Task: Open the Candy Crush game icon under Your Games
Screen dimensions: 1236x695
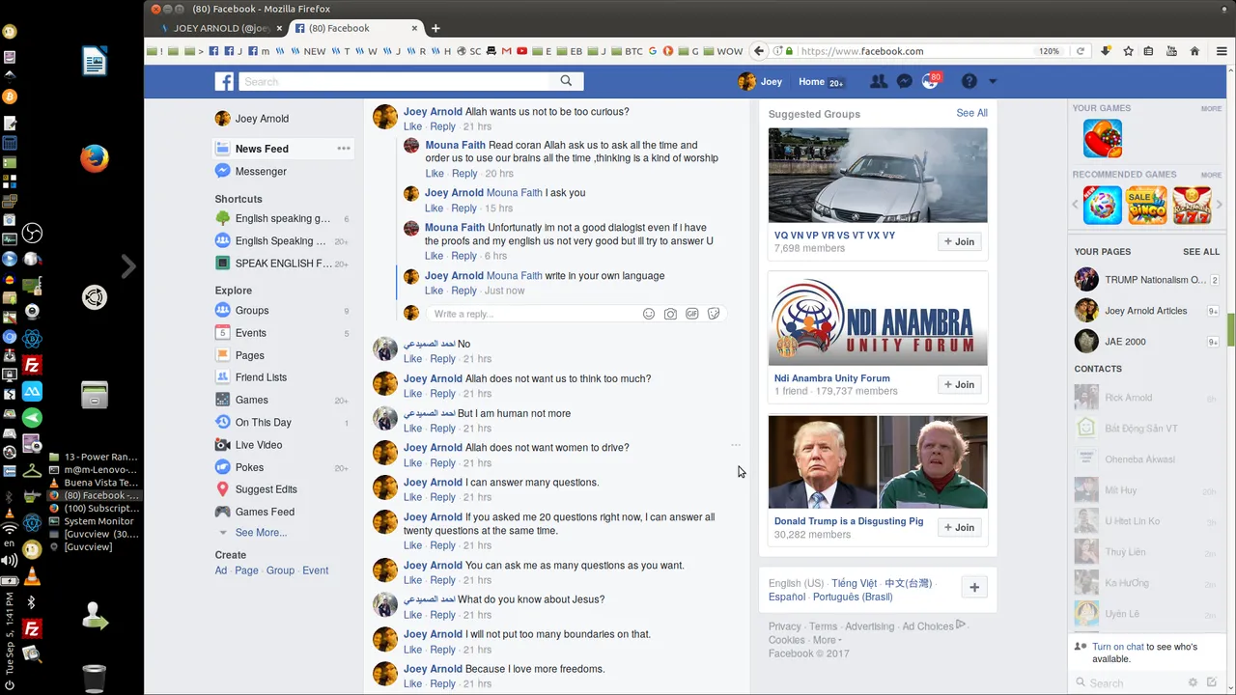Action: click(1102, 138)
